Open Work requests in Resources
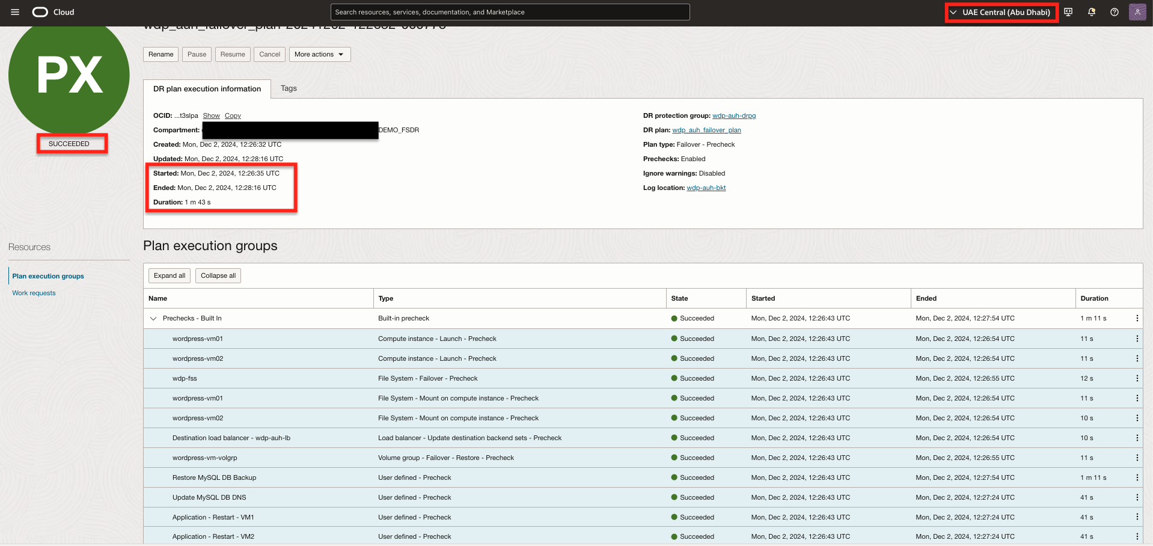This screenshot has width=1153, height=546. tap(34, 293)
